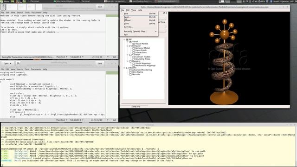Uncheck Visual Models checkbox
The width and height of the screenshot is (297, 167).
pyautogui.click(x=134, y=44)
